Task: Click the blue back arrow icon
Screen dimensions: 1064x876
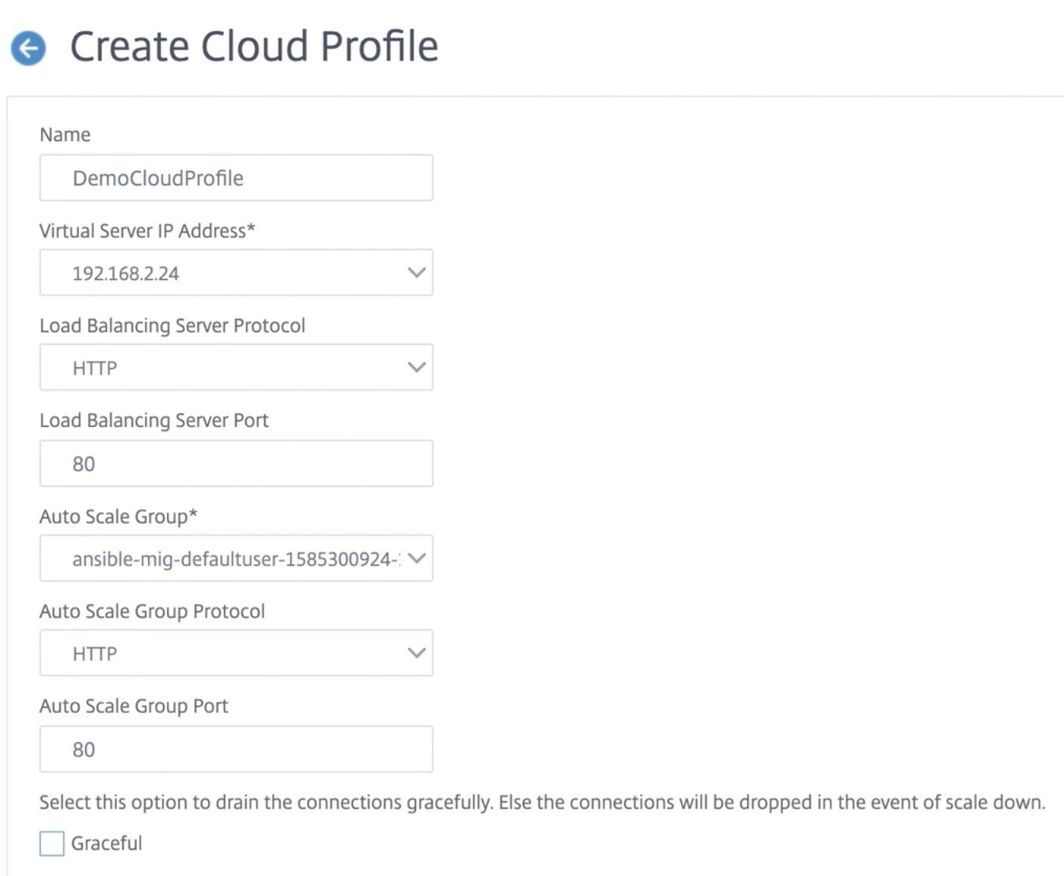Action: [28, 49]
